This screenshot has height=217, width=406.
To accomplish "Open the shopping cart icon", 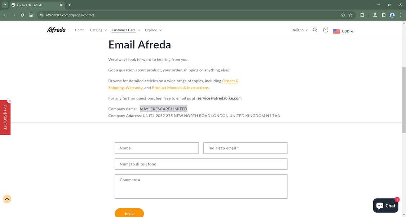I will tap(326, 30).
